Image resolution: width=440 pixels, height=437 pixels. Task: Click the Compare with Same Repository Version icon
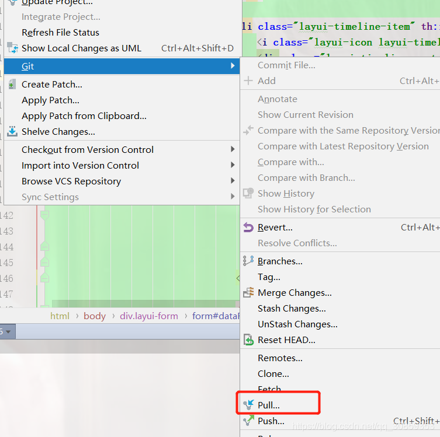248,130
